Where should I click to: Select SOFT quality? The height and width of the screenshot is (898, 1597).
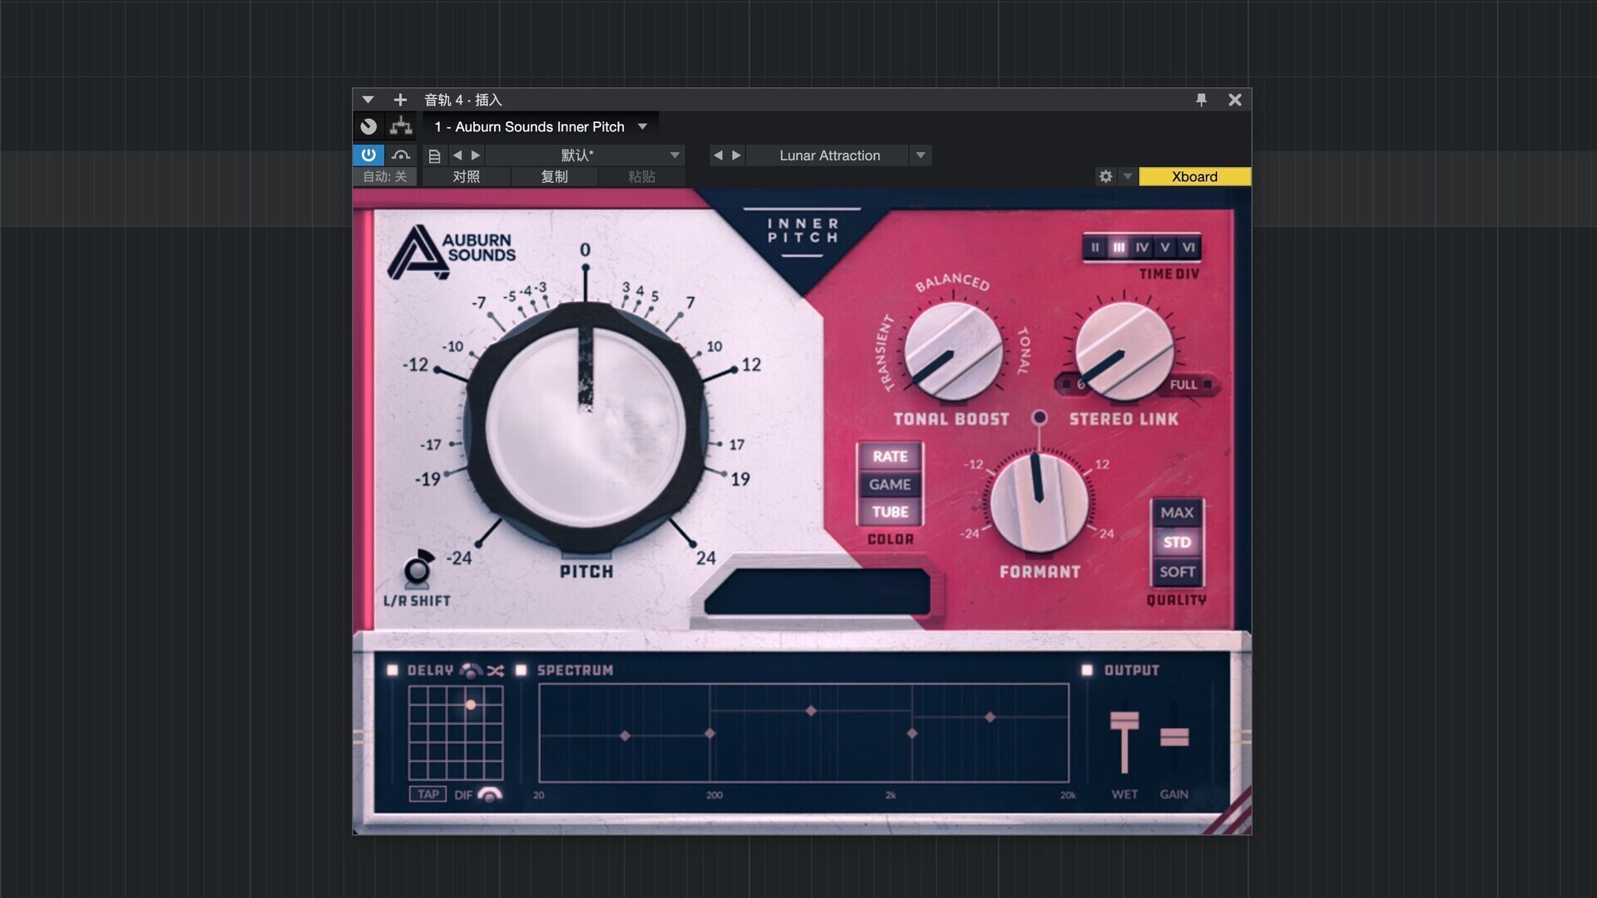(x=1177, y=571)
